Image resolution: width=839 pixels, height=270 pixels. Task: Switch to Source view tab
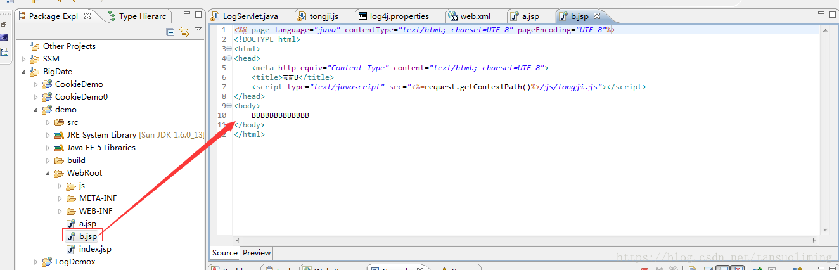pyautogui.click(x=225, y=252)
